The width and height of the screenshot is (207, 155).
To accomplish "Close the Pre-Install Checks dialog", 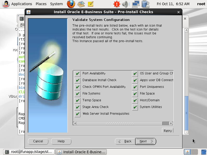I will click(179, 12).
